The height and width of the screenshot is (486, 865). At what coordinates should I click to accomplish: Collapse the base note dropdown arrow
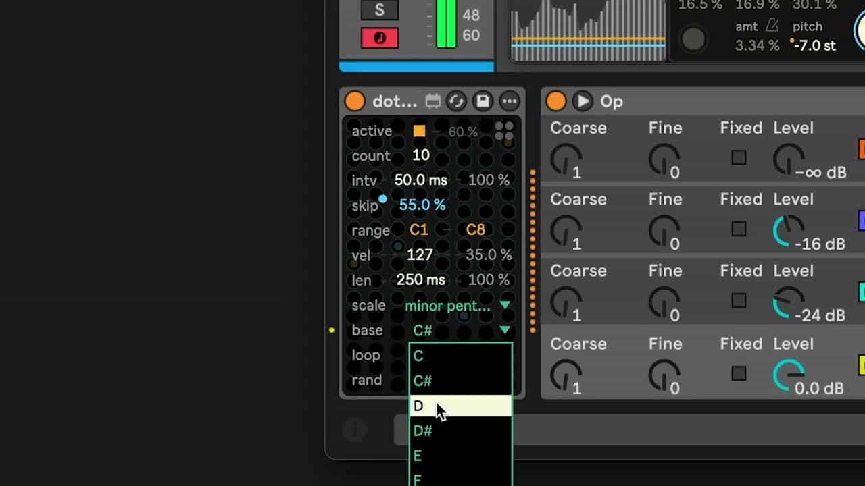(x=505, y=330)
